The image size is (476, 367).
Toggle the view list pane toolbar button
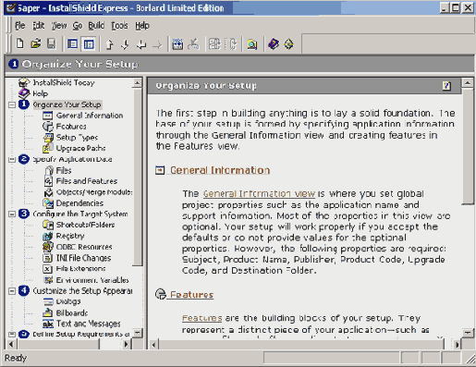(72, 44)
